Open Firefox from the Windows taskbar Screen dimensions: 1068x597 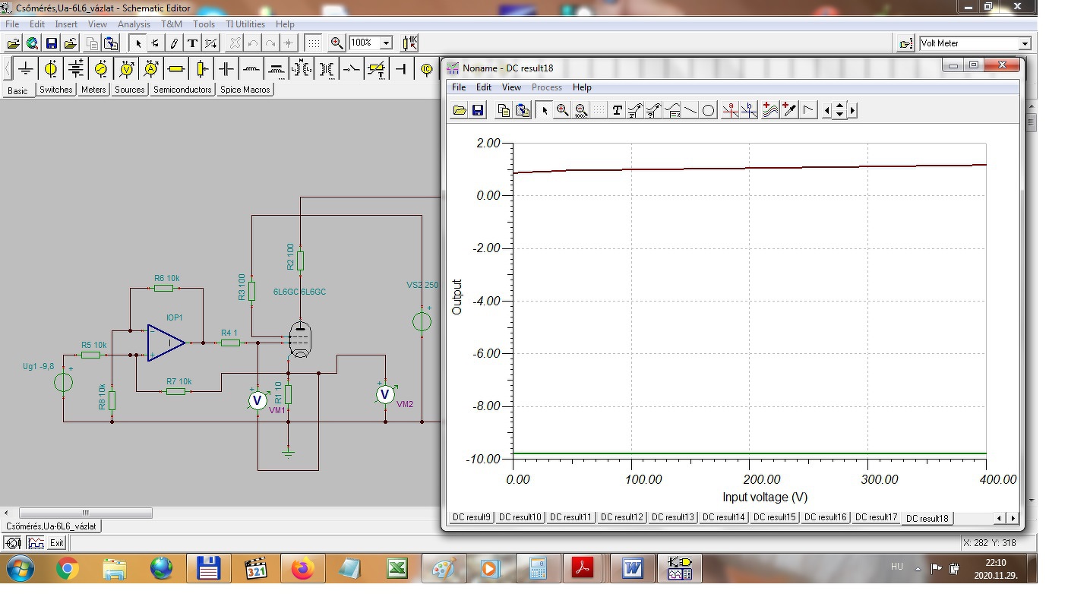tap(302, 568)
